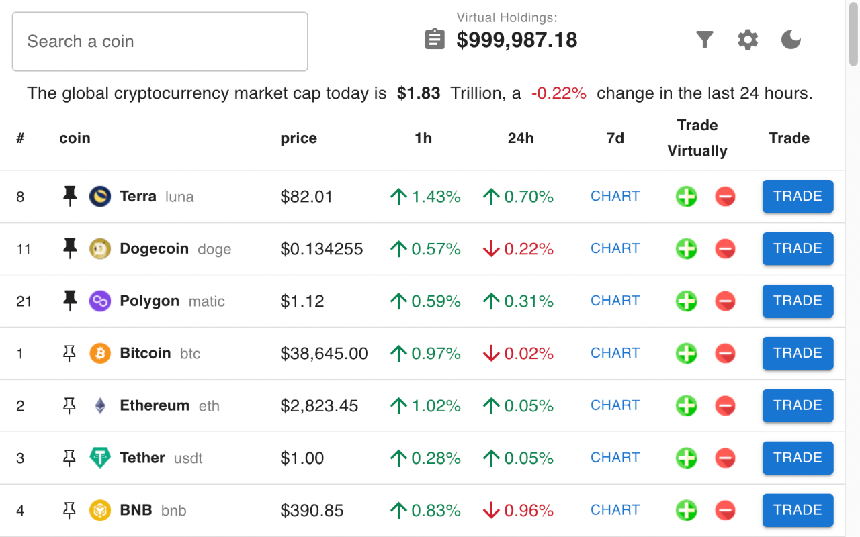Click Dogecoin price $0.134255
Image resolution: width=860 pixels, height=537 pixels.
pos(322,249)
